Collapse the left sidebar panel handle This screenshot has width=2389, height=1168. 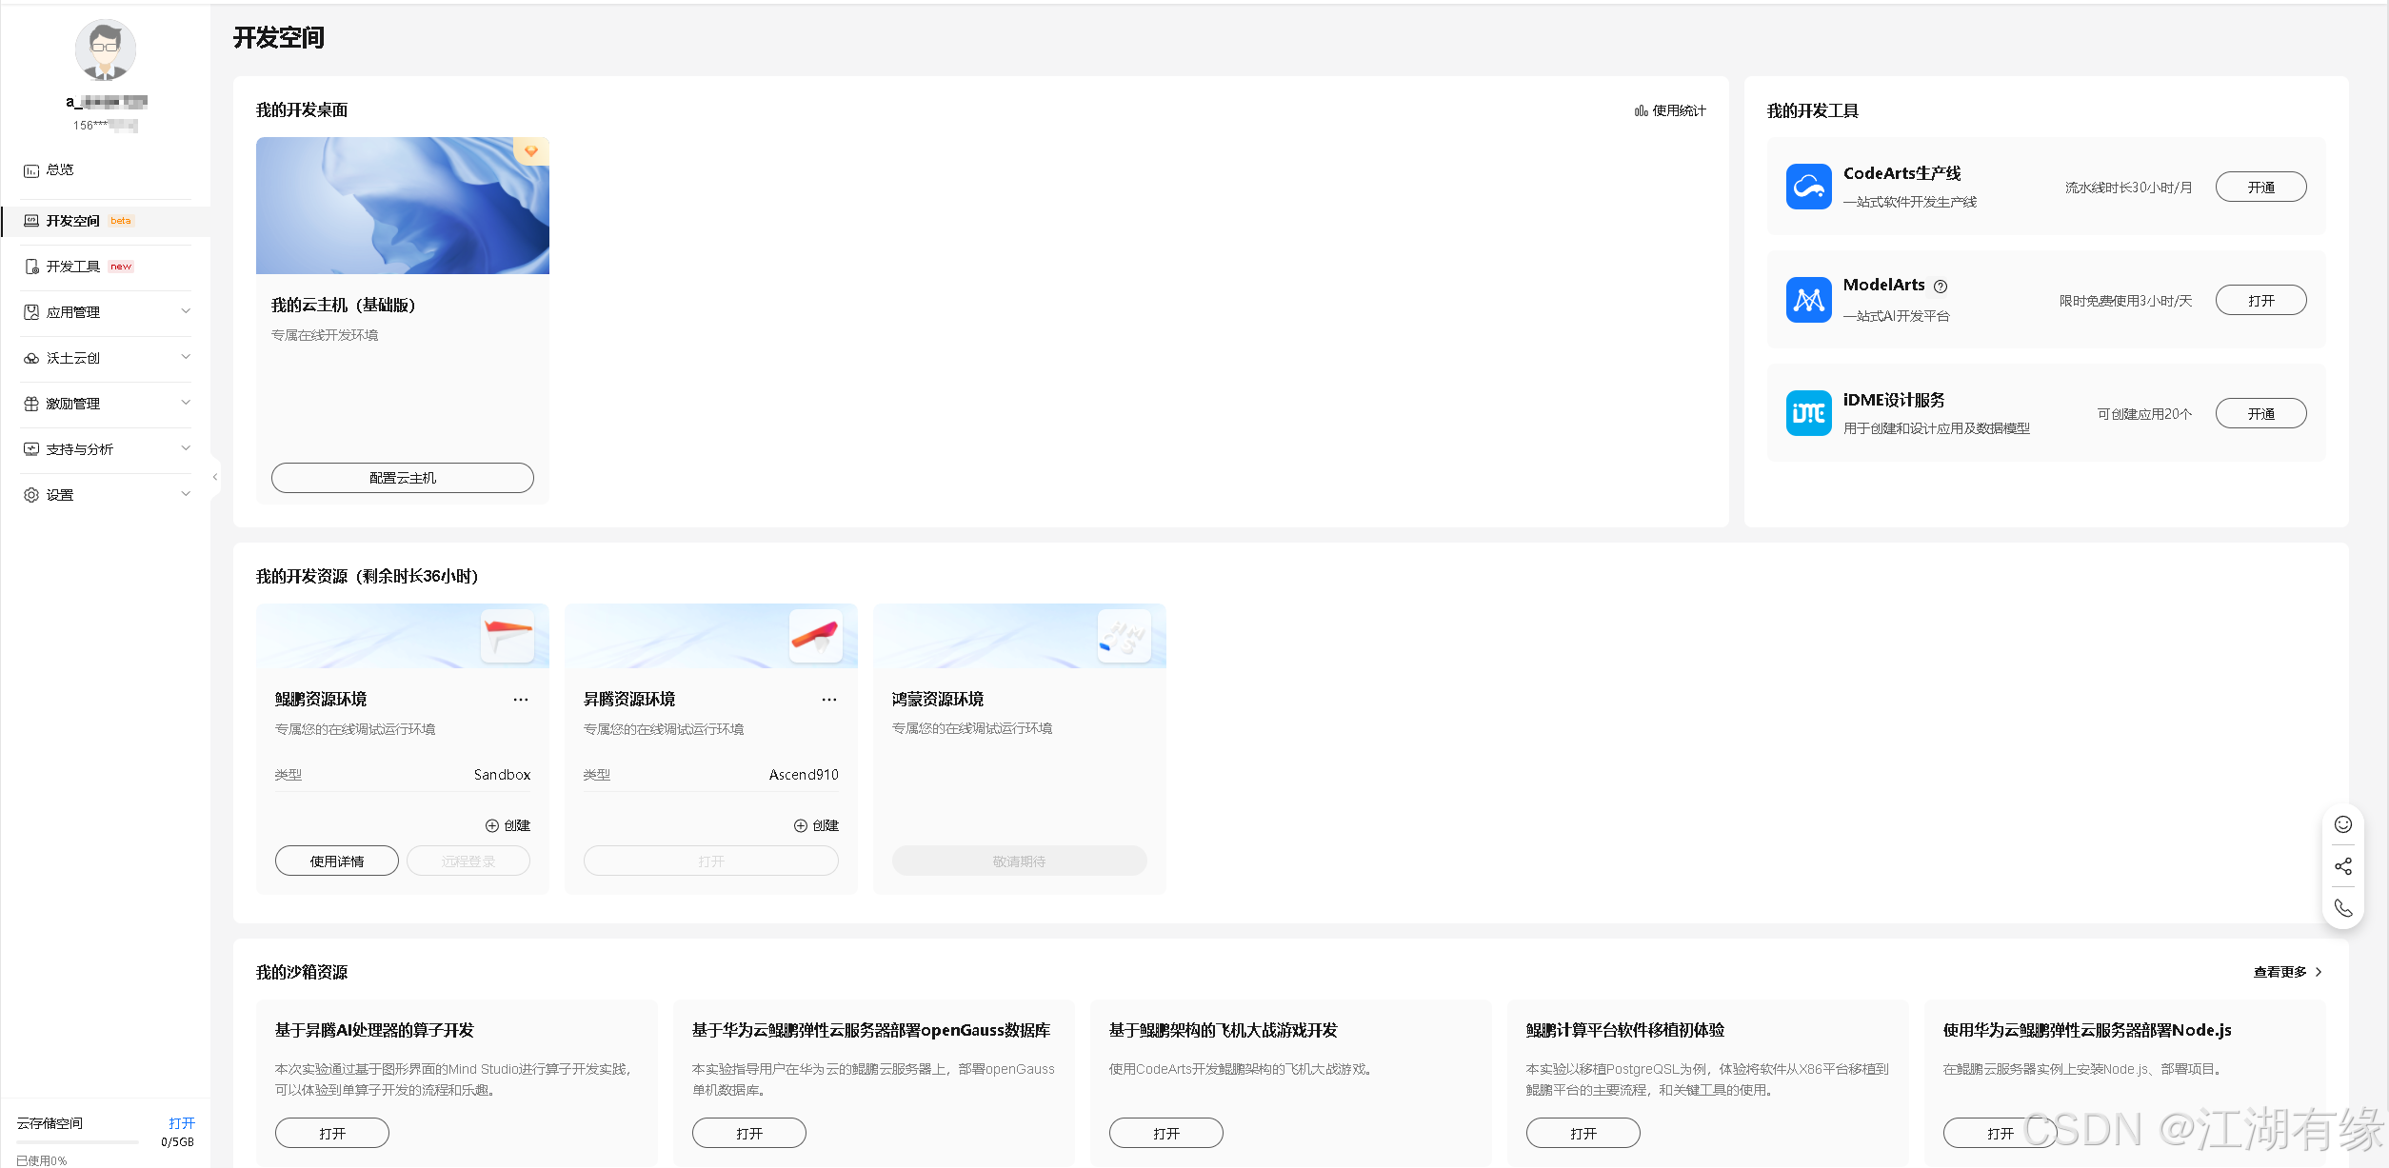pos(215,477)
